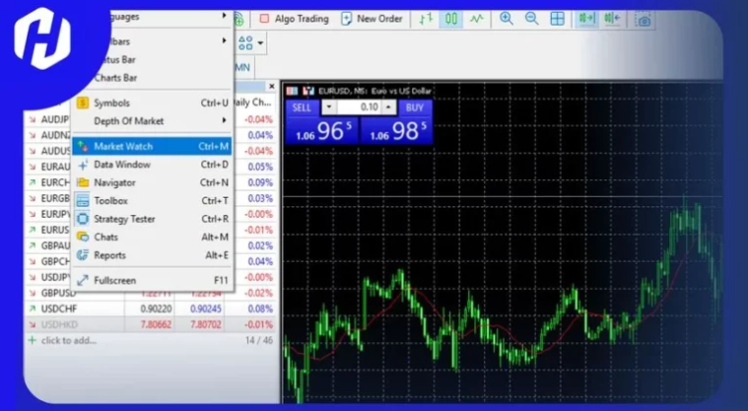Switch chart to candlesticks type
This screenshot has height=411, width=748.
click(450, 19)
